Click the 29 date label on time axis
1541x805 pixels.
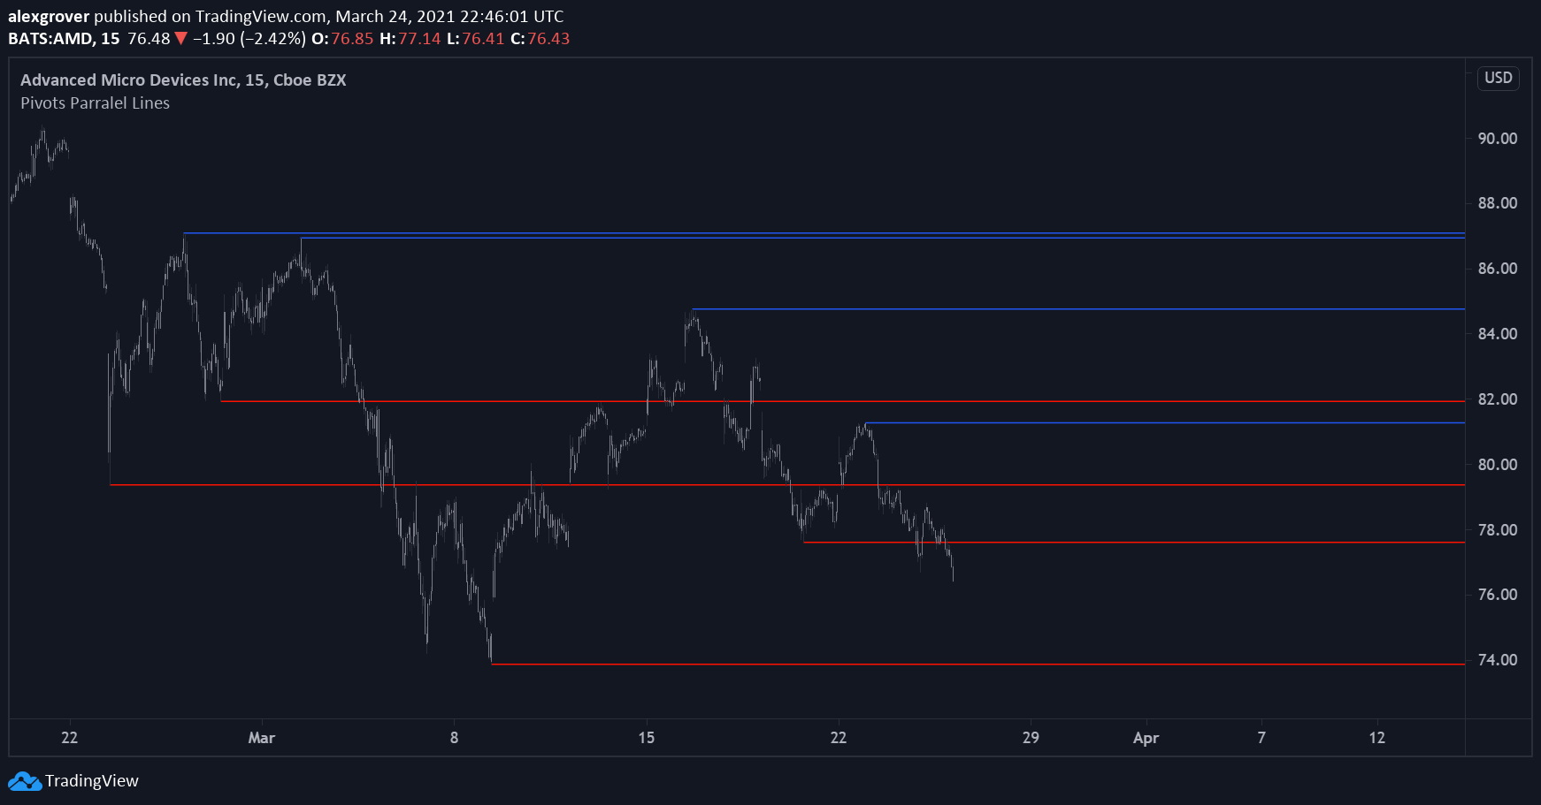[1031, 738]
